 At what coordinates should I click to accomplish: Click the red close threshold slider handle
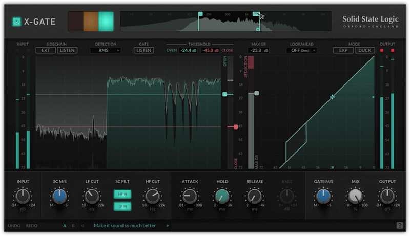click(x=236, y=126)
